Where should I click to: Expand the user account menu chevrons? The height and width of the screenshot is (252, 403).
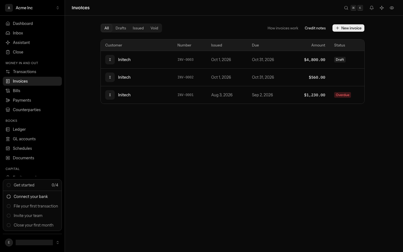click(x=58, y=242)
